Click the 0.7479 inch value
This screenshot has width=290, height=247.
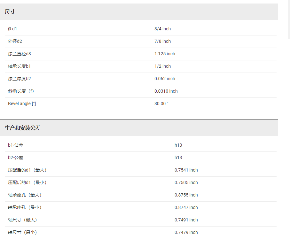coord(186,233)
